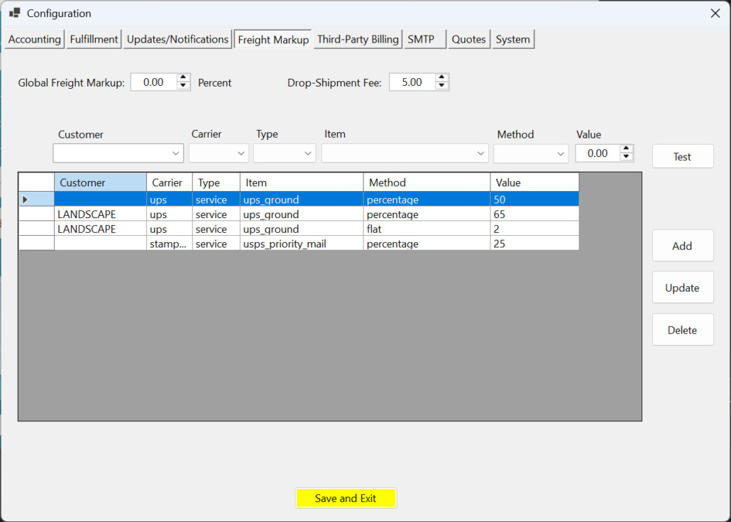This screenshot has height=522, width=731.
Task: Click the Value numeric field
Action: point(598,153)
